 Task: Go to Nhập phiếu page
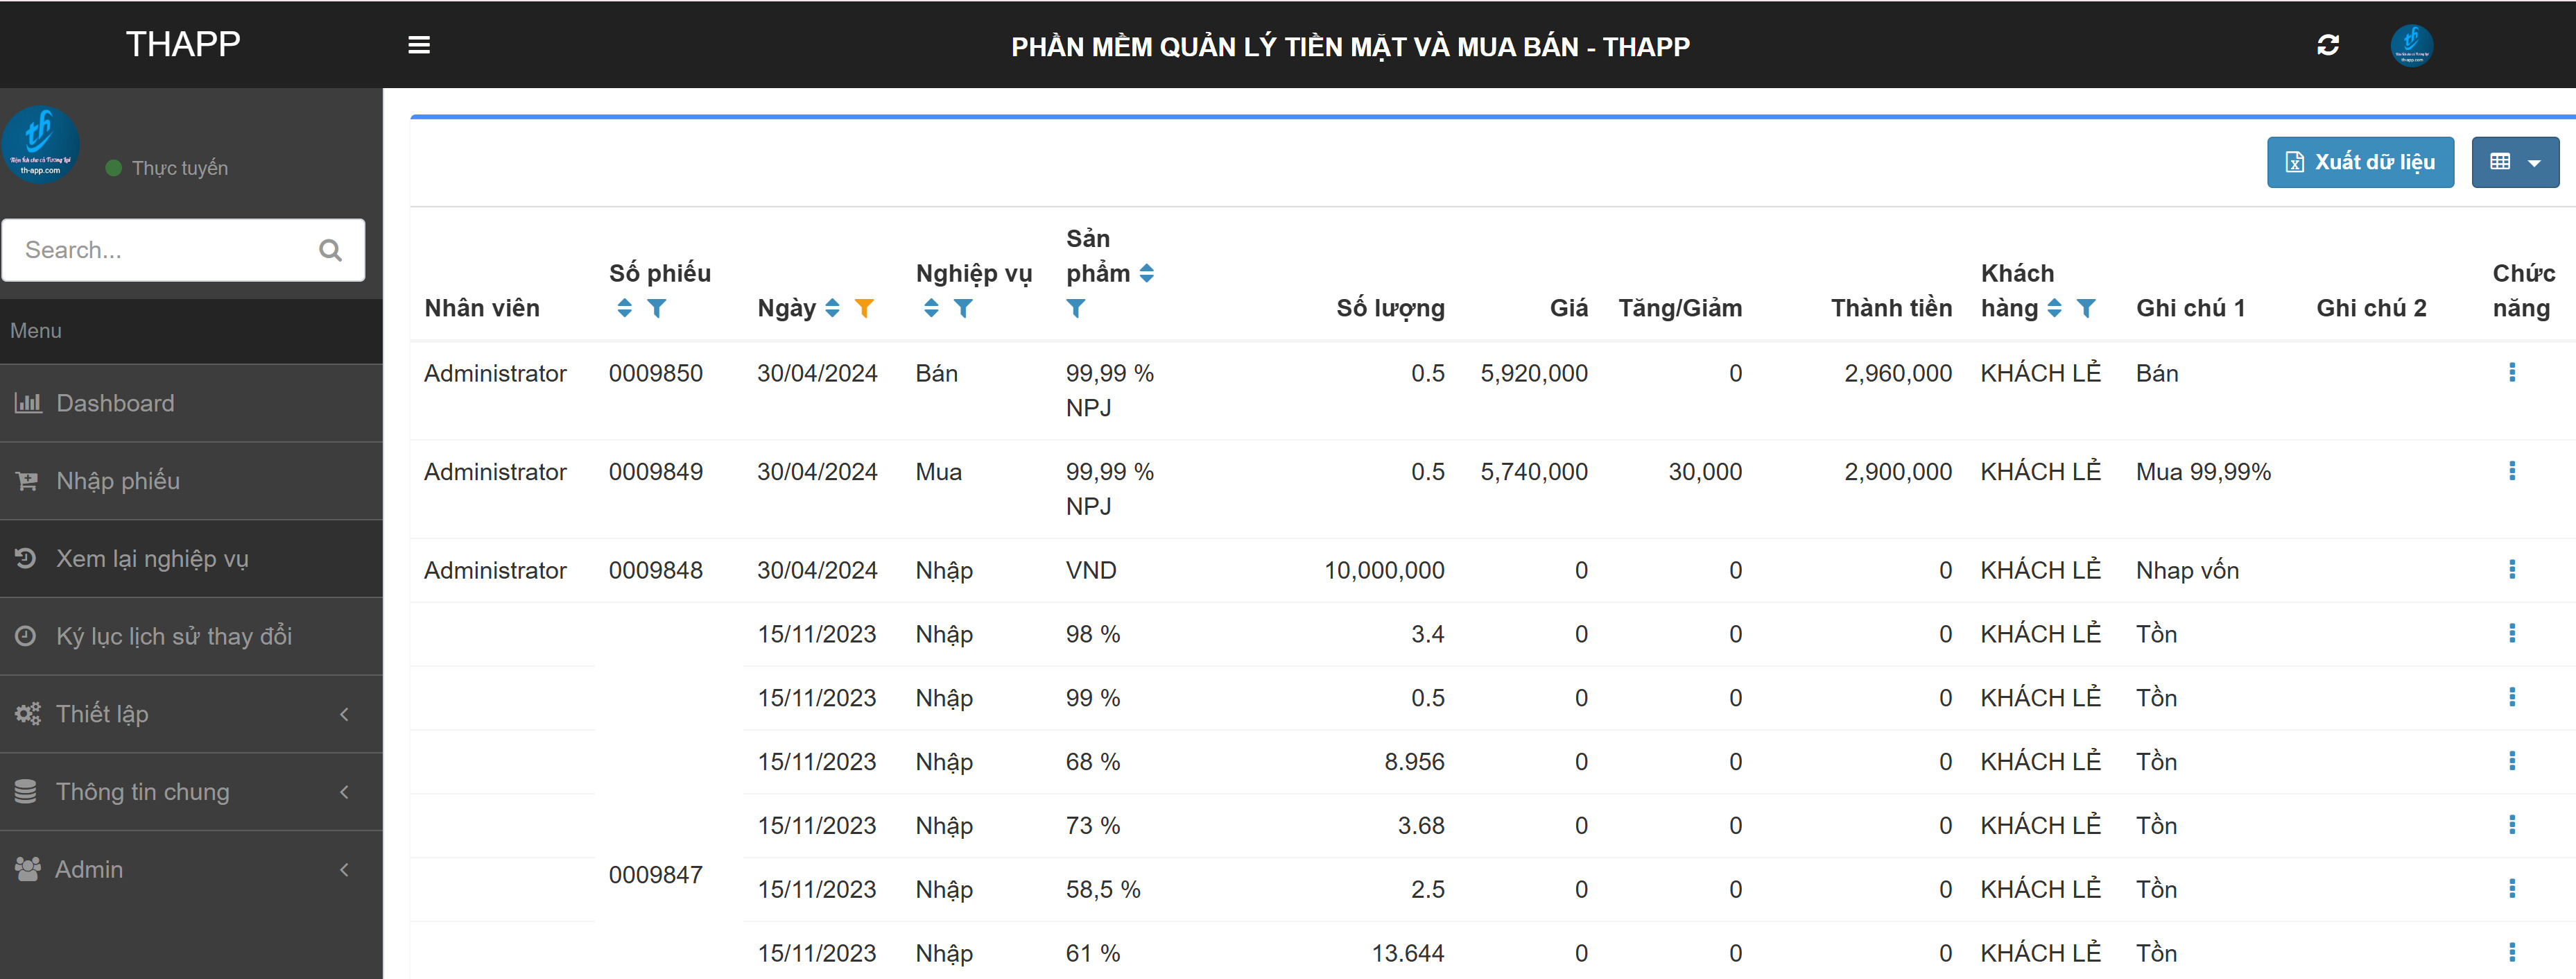(x=118, y=481)
